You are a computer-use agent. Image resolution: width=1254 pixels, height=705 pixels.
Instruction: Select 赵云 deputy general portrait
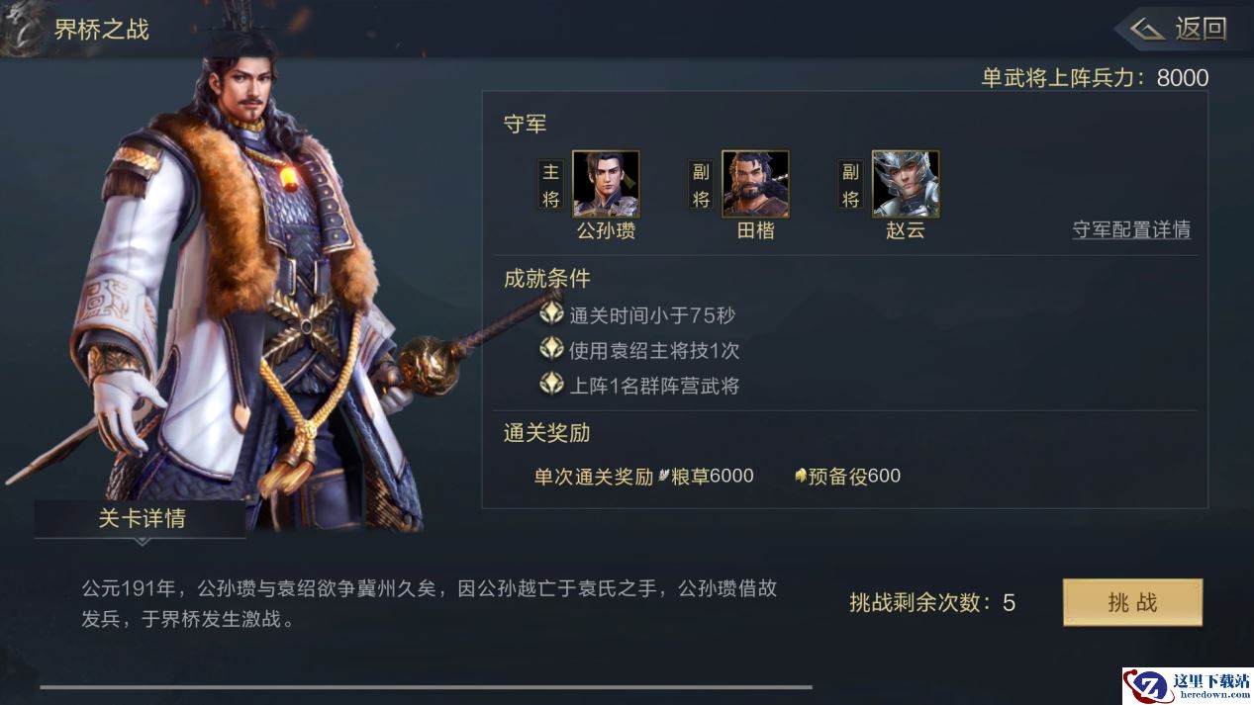pyautogui.click(x=906, y=184)
